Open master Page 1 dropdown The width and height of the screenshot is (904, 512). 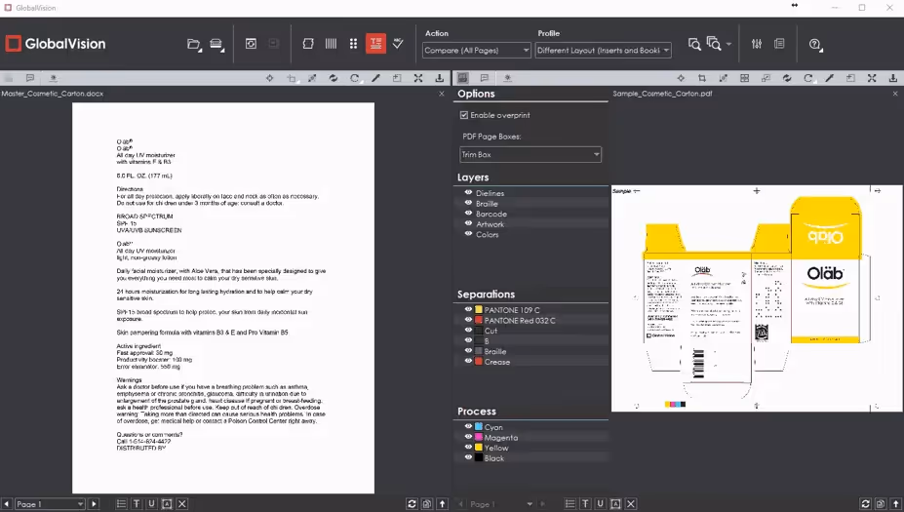point(50,504)
